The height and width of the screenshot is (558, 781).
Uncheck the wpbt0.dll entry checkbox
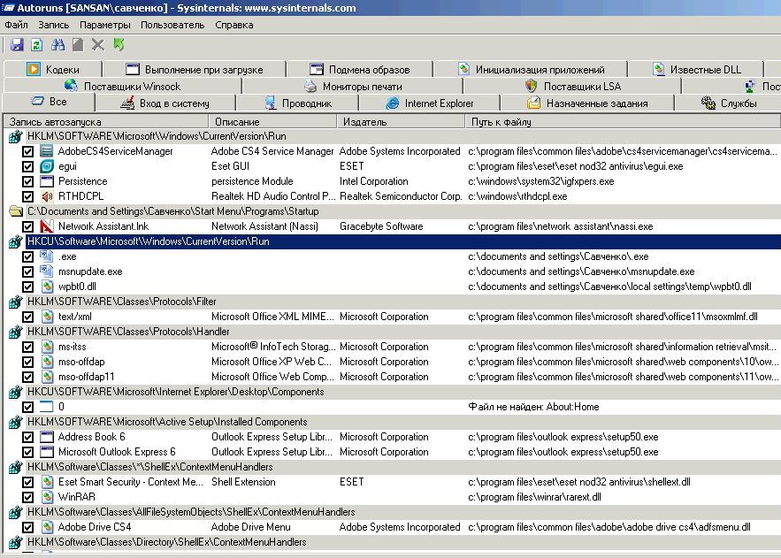coord(28,287)
